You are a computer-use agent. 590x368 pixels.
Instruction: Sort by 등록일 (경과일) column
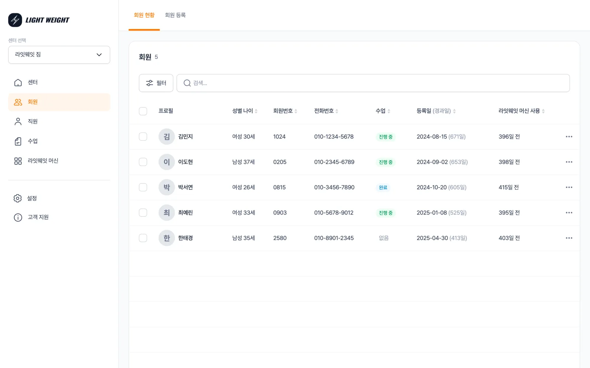[436, 111]
